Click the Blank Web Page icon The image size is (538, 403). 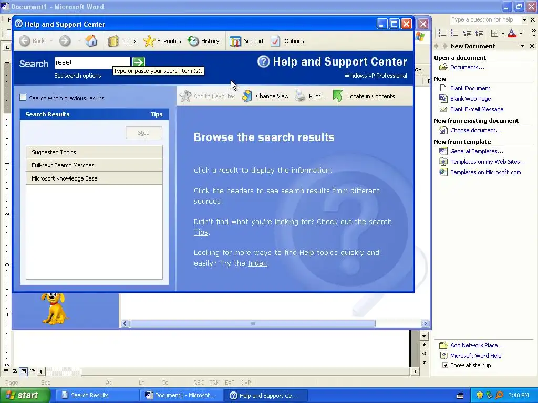pyautogui.click(x=443, y=99)
